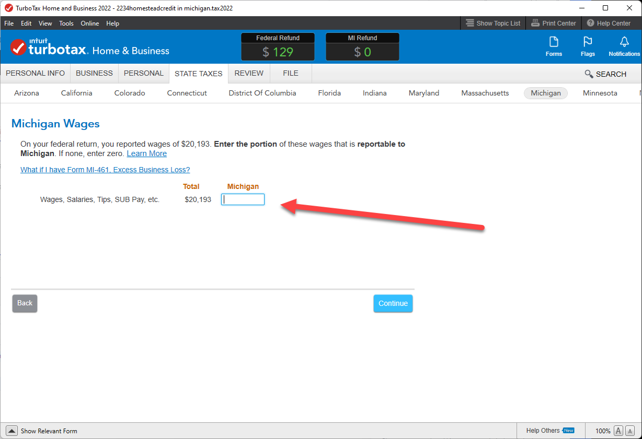Switch to the BUSINESS tab

click(x=94, y=73)
